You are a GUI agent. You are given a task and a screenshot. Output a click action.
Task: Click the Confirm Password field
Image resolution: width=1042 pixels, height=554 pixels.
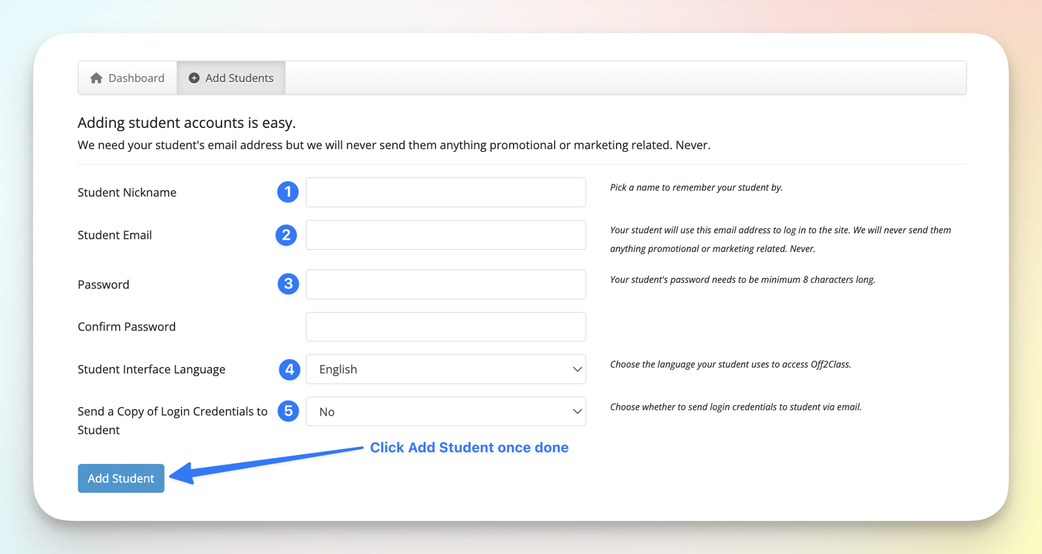445,326
